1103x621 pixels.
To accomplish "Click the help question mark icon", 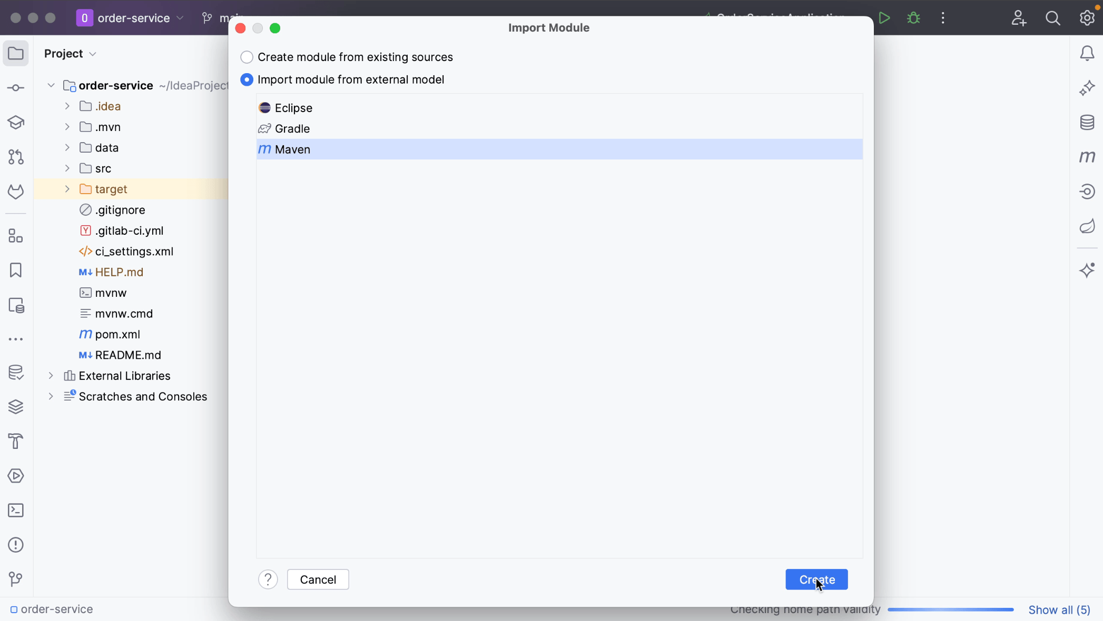I will (x=268, y=579).
